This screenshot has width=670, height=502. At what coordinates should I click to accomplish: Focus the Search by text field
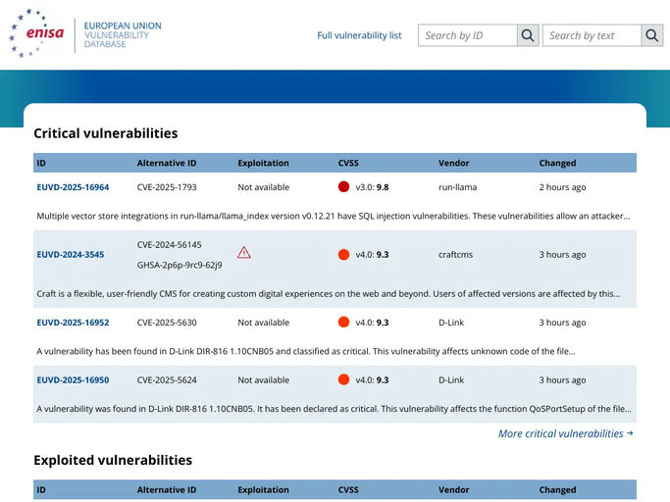[x=593, y=35]
